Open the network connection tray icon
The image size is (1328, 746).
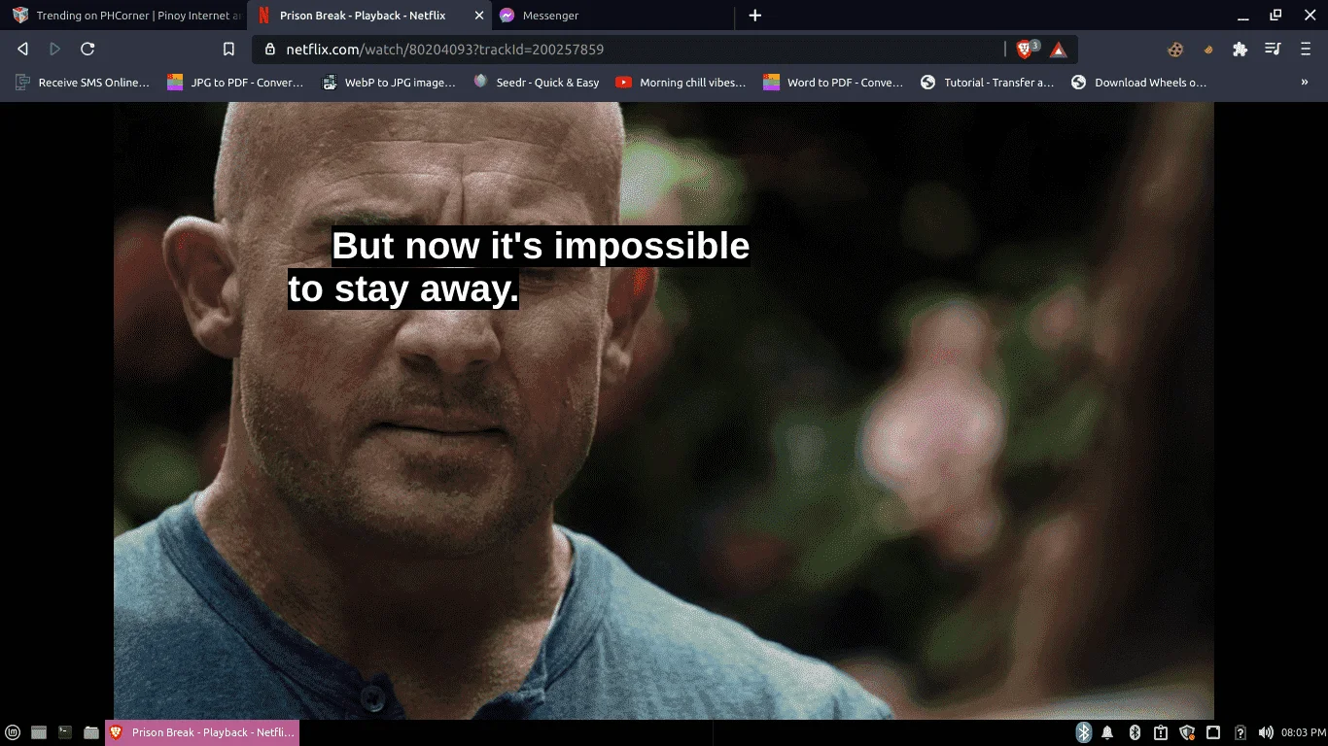[1212, 732]
